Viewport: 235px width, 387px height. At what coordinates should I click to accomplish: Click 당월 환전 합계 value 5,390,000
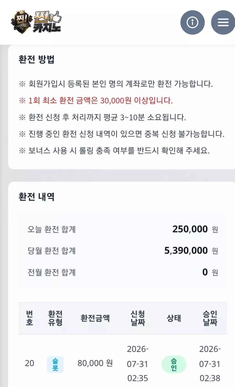[x=186, y=251]
